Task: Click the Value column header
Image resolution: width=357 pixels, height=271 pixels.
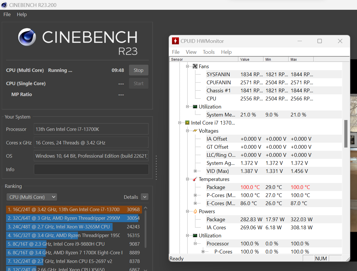Action: 251,59
